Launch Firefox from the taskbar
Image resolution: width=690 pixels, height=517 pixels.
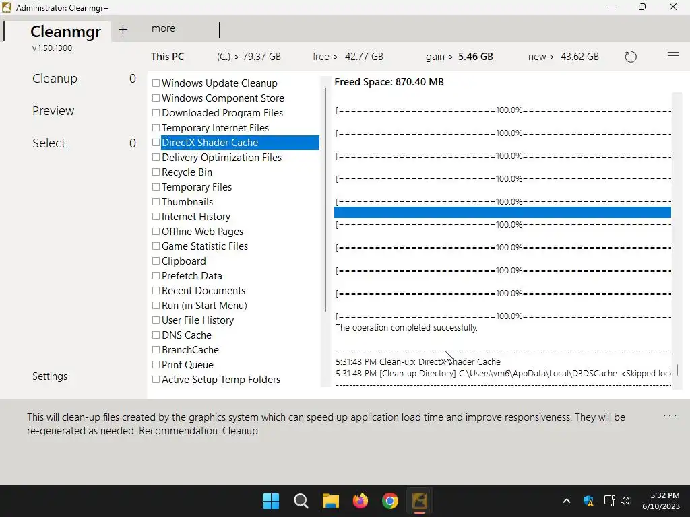point(360,501)
